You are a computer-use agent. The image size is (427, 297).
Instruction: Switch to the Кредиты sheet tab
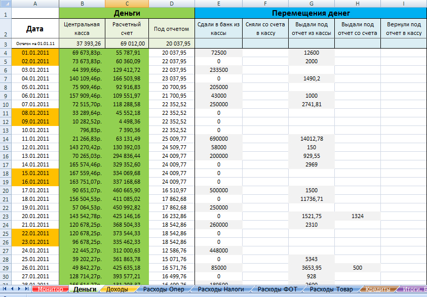[x=378, y=289]
